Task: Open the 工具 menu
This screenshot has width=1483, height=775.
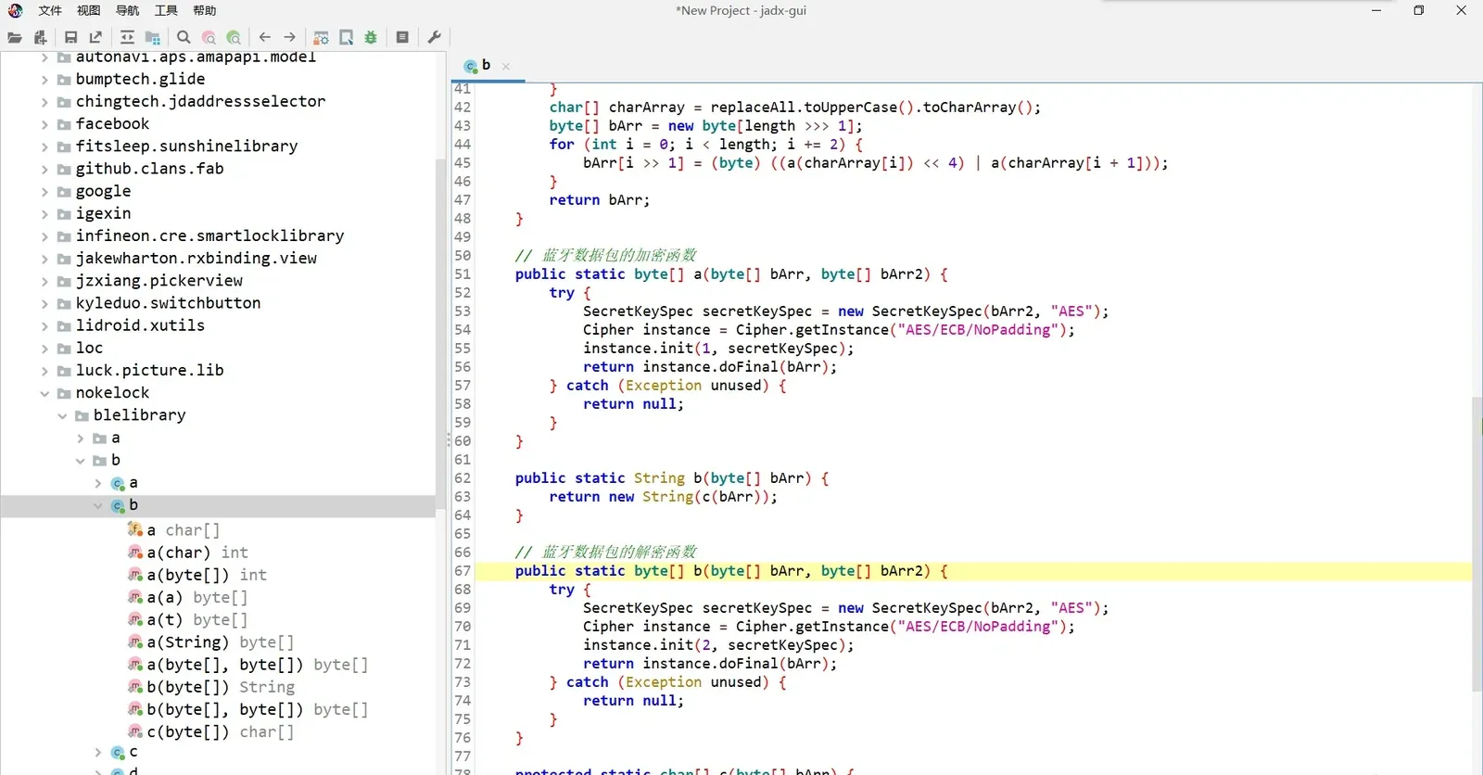Action: (x=166, y=11)
